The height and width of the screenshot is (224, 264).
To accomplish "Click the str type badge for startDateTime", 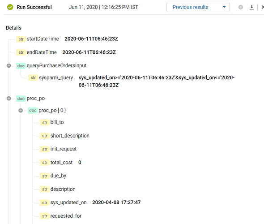I will coord(21,39).
